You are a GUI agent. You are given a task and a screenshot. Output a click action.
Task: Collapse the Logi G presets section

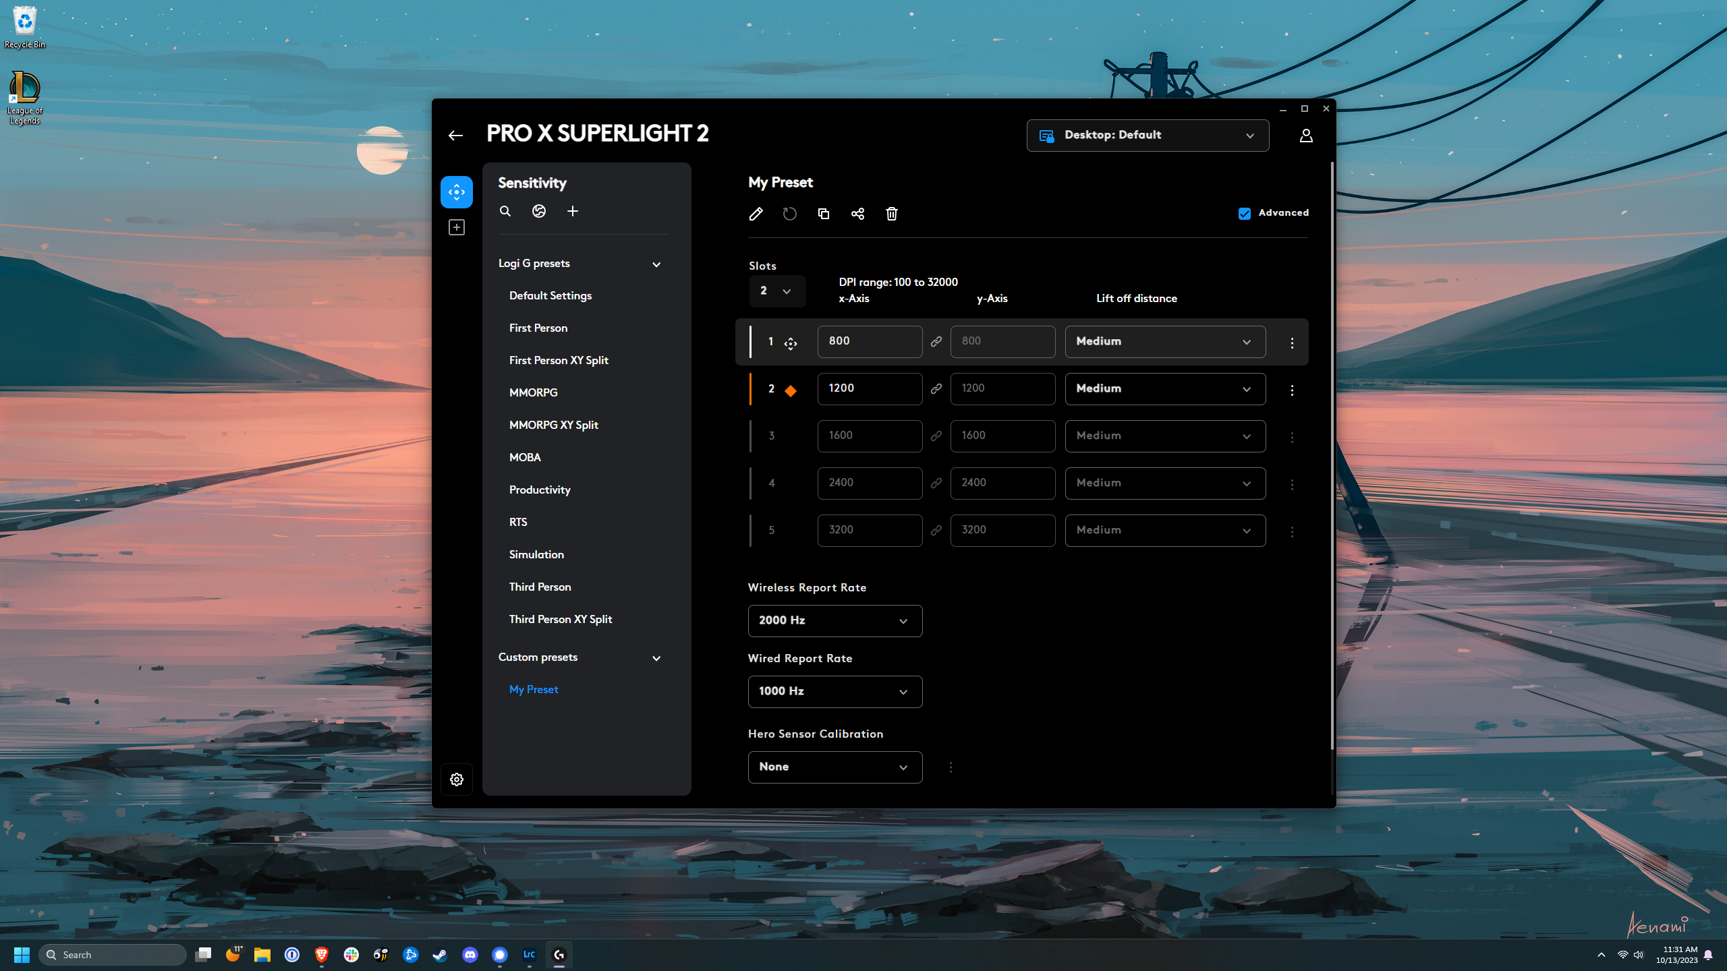(x=656, y=264)
